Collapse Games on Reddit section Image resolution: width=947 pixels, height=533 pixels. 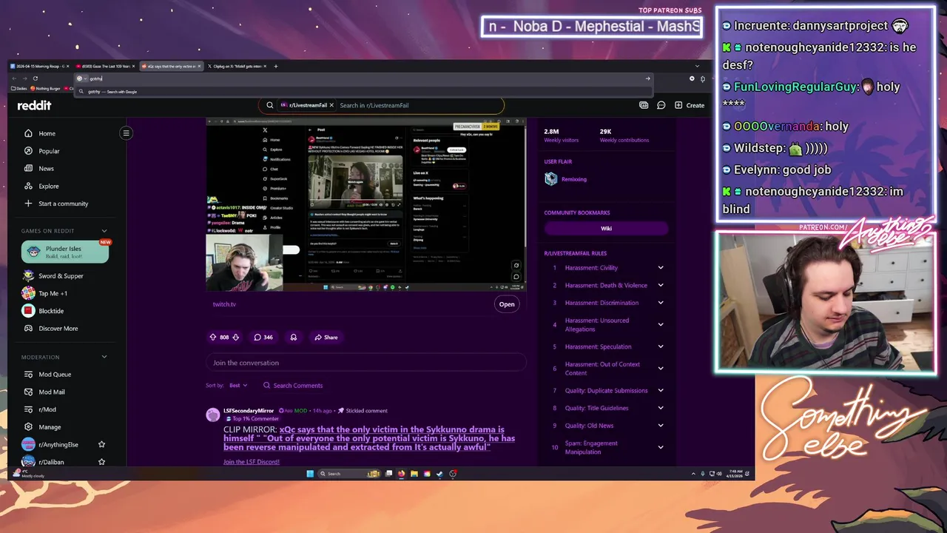(104, 231)
